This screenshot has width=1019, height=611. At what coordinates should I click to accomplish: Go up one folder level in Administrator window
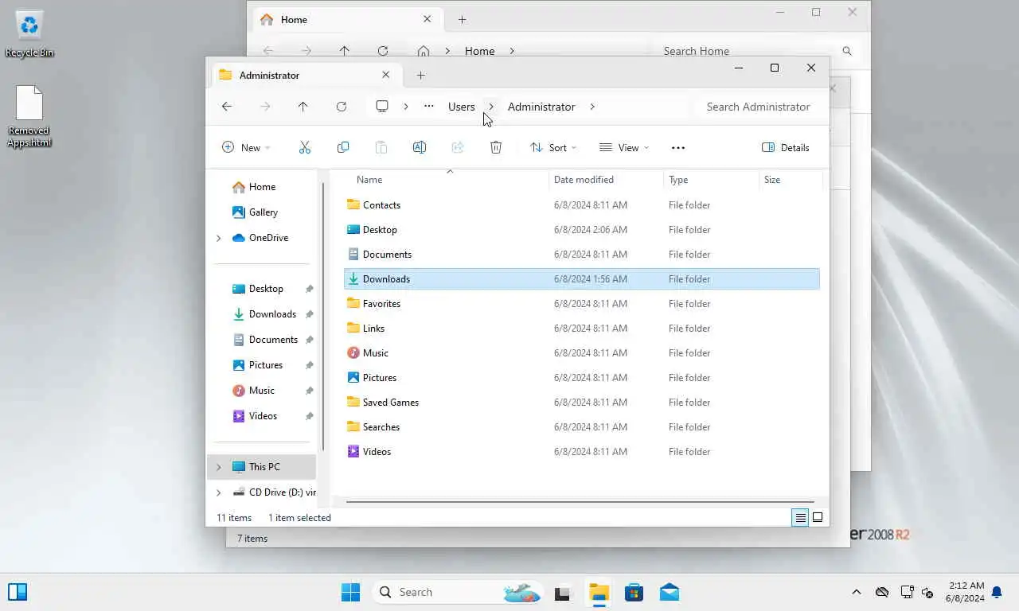pos(303,107)
